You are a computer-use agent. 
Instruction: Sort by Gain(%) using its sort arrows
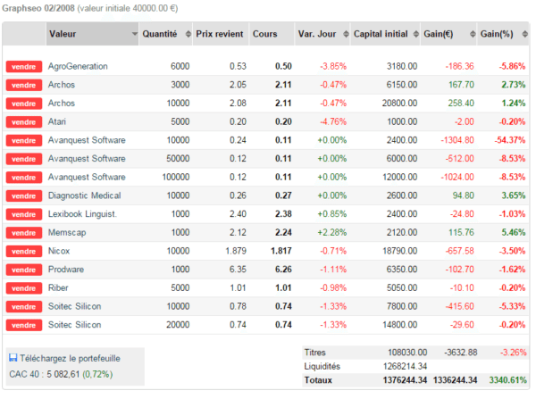coord(524,34)
